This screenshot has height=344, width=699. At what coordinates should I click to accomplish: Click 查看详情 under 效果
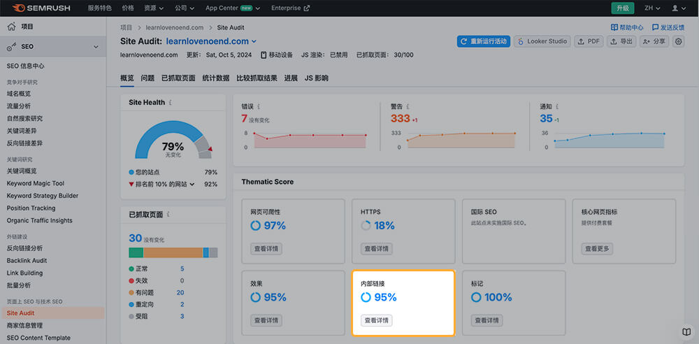266,320
